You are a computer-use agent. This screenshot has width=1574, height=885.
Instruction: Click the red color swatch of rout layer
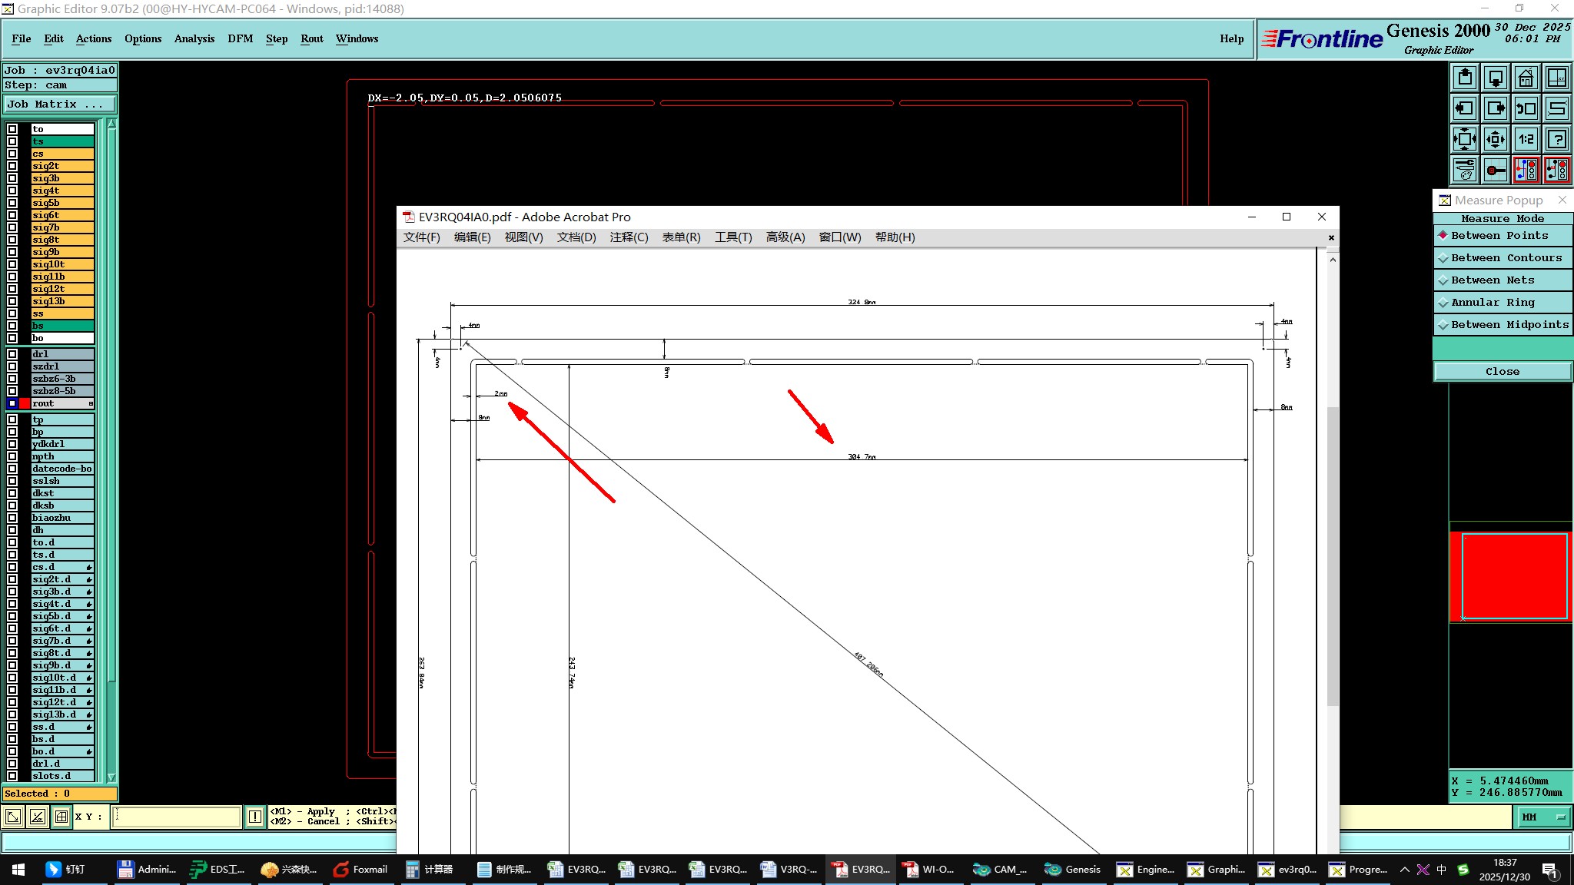pyautogui.click(x=25, y=403)
